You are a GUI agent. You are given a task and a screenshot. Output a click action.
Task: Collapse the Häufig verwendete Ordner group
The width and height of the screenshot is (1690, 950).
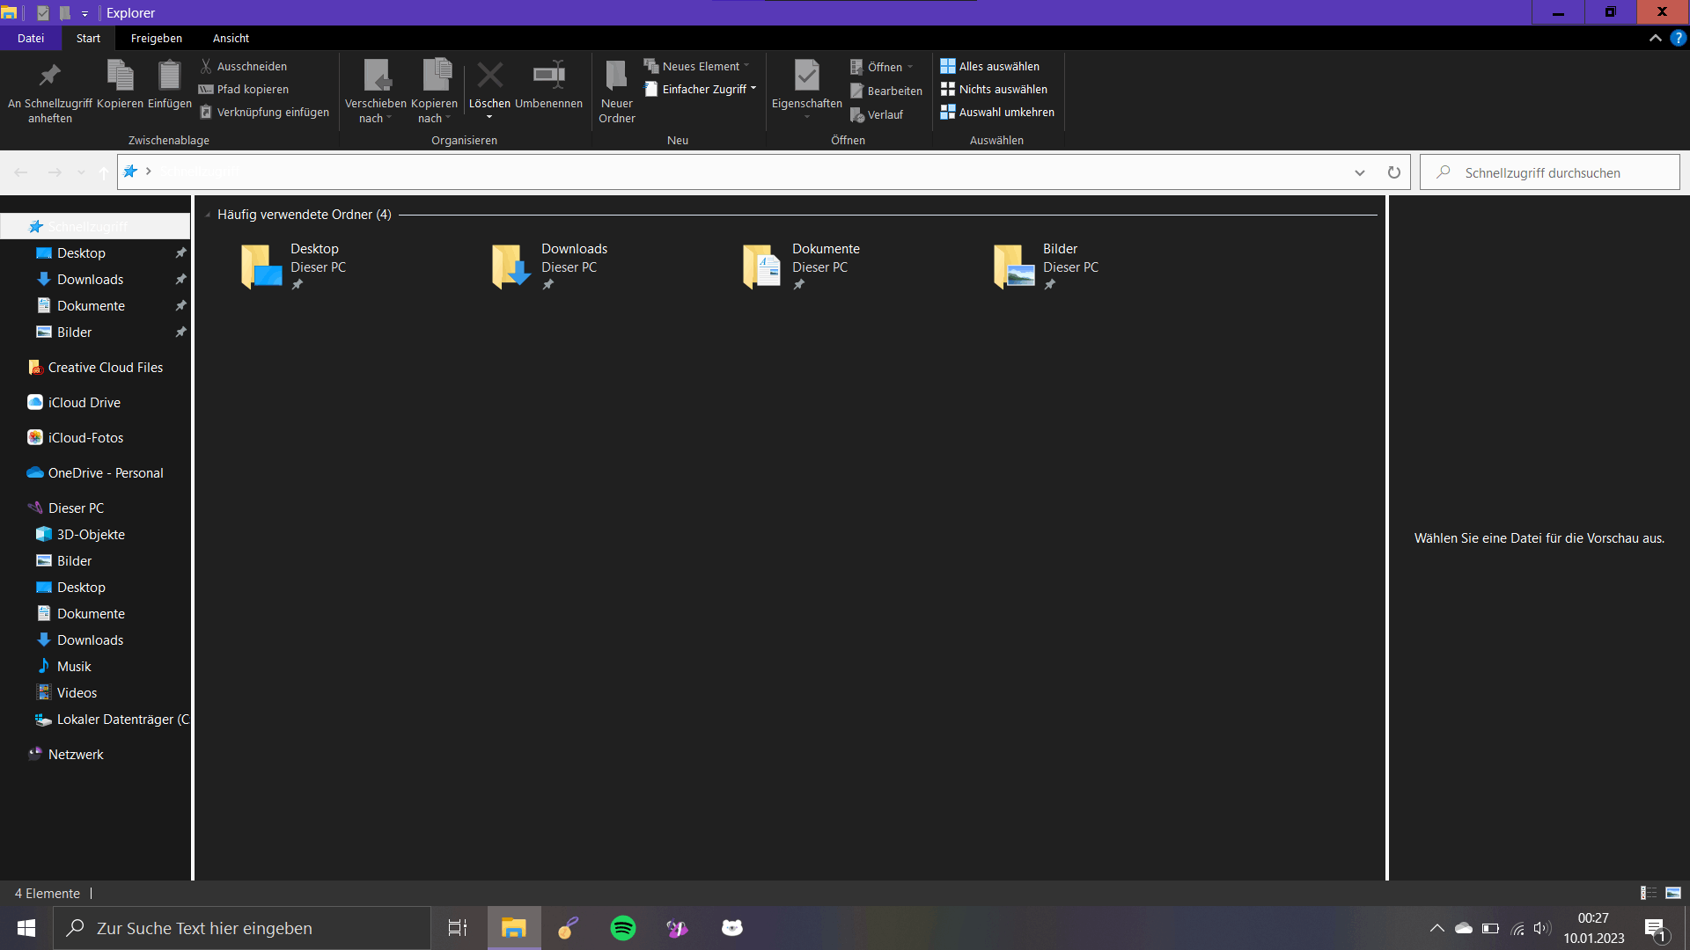point(208,215)
